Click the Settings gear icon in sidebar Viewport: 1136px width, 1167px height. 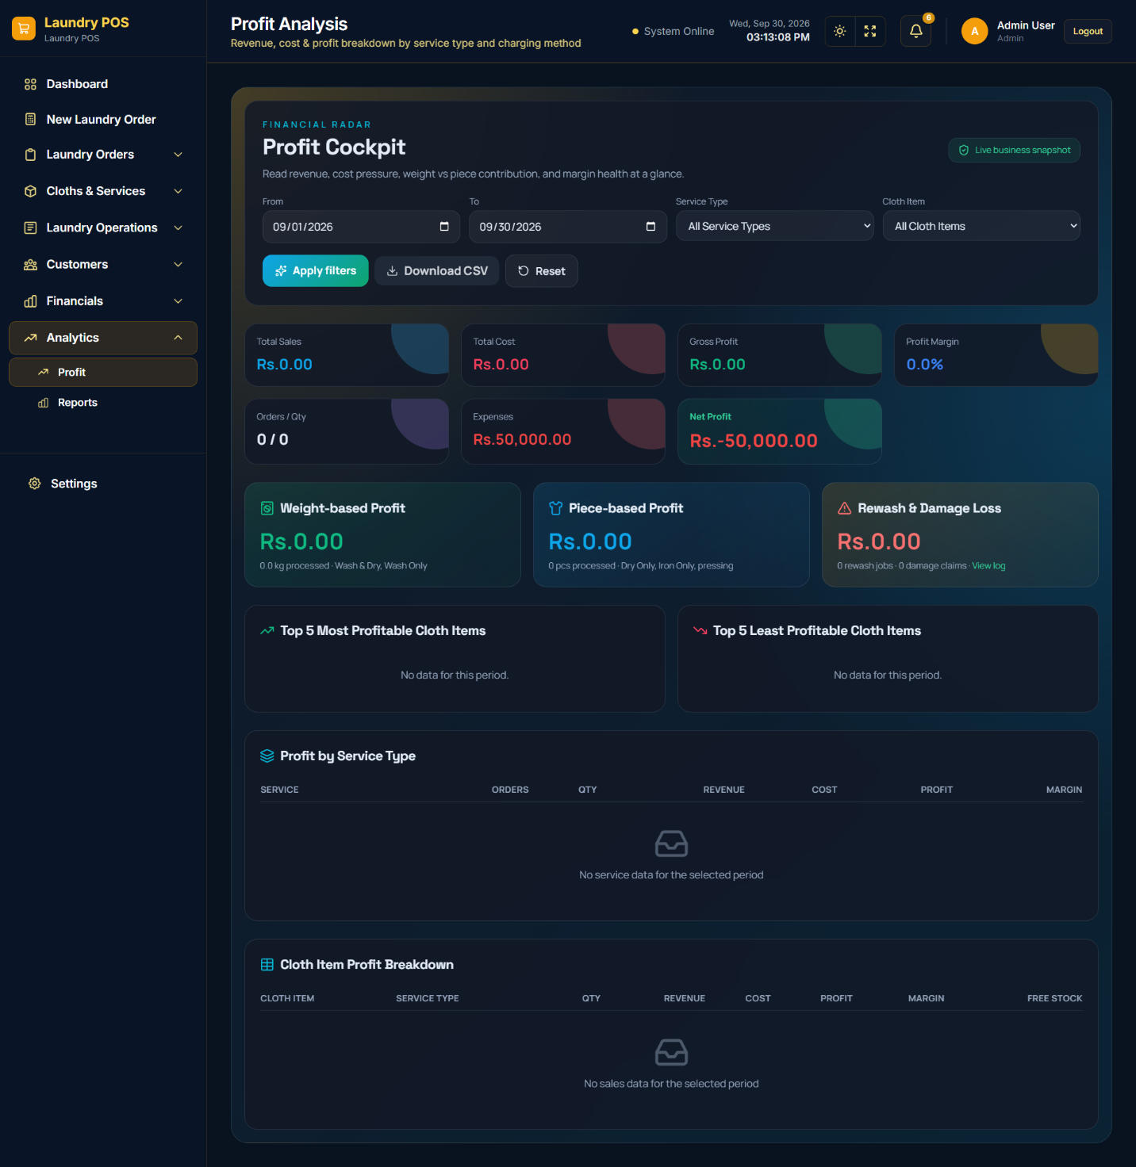35,484
